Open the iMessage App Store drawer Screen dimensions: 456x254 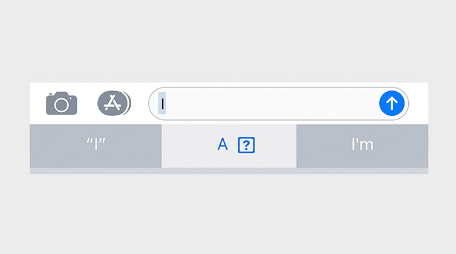pos(114,103)
